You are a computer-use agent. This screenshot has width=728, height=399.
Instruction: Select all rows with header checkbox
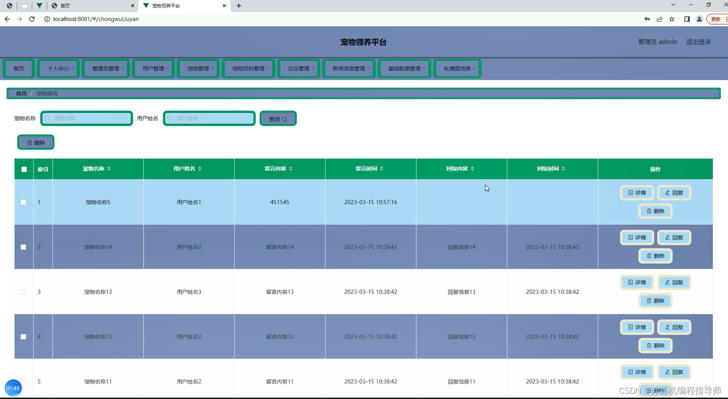point(24,169)
